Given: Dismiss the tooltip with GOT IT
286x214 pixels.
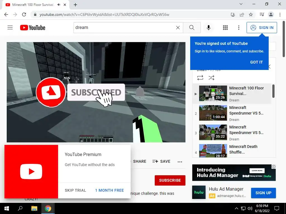Looking at the screenshot, I should (x=256, y=62).
